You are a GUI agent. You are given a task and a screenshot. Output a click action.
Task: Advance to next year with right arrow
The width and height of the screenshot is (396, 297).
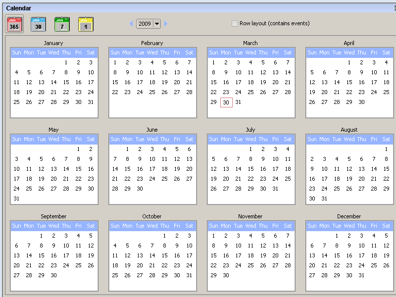(166, 24)
